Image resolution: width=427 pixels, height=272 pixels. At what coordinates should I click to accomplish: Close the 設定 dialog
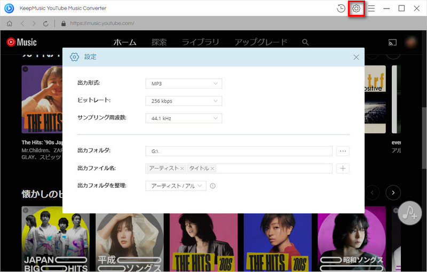pos(356,57)
